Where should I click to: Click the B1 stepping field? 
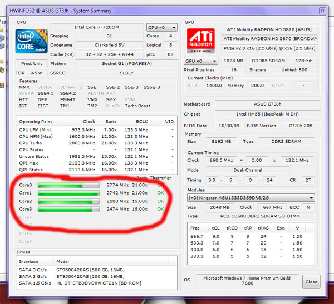coord(109,36)
